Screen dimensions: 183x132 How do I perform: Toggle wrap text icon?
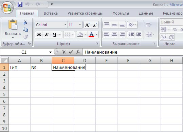point(149,25)
